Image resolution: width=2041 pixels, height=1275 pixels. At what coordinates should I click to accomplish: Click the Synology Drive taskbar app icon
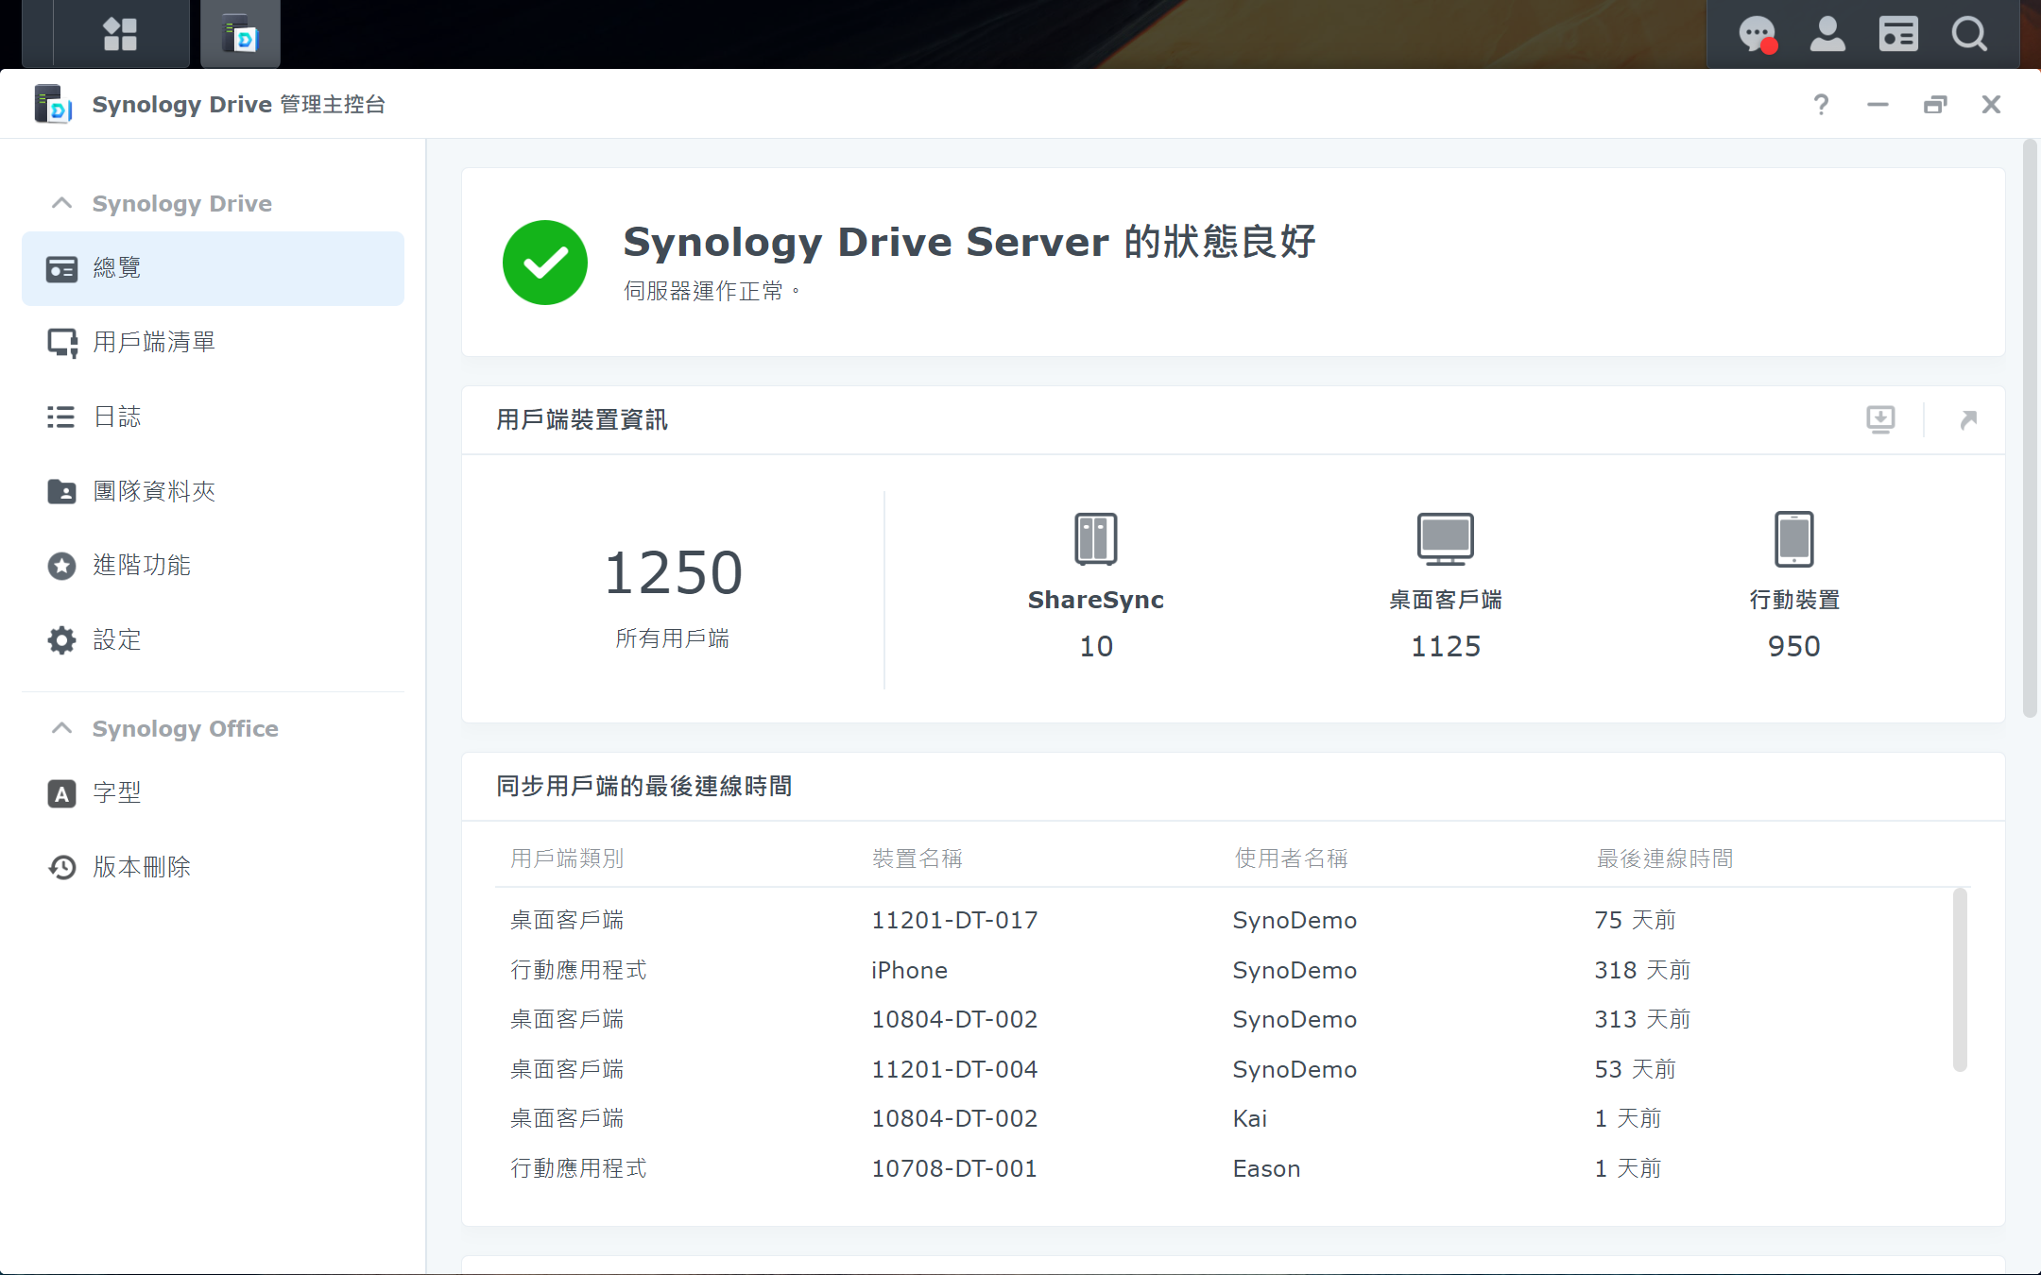pyautogui.click(x=241, y=35)
